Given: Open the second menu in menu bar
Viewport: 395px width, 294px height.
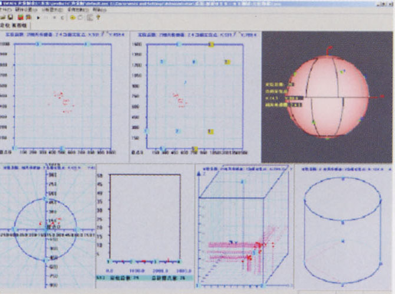Looking at the screenshot, I should (x=25, y=11).
